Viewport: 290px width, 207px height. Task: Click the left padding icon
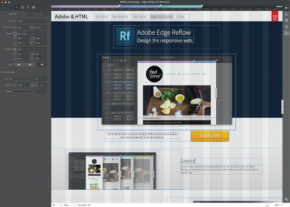tap(33, 59)
